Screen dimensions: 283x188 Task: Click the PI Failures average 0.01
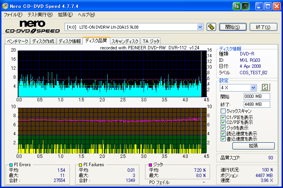pyautogui.click(x=131, y=170)
